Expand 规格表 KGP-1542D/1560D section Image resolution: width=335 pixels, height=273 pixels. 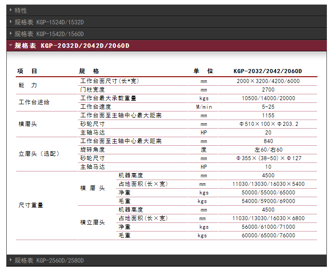[167, 34]
